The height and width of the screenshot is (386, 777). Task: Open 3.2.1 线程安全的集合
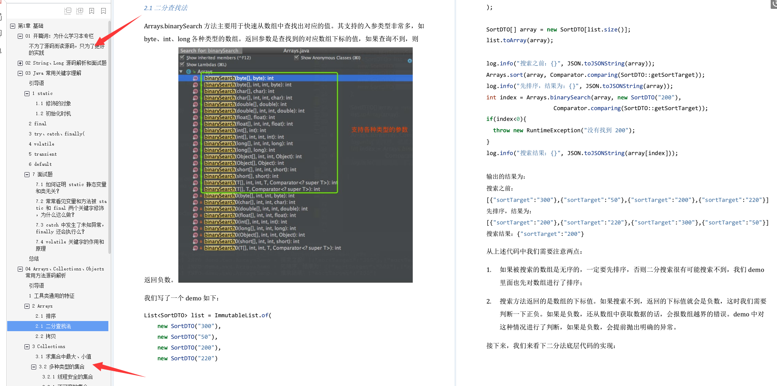click(67, 377)
